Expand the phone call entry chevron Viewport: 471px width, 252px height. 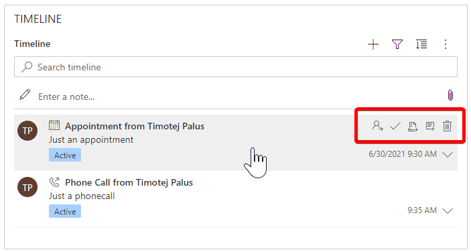[448, 211]
